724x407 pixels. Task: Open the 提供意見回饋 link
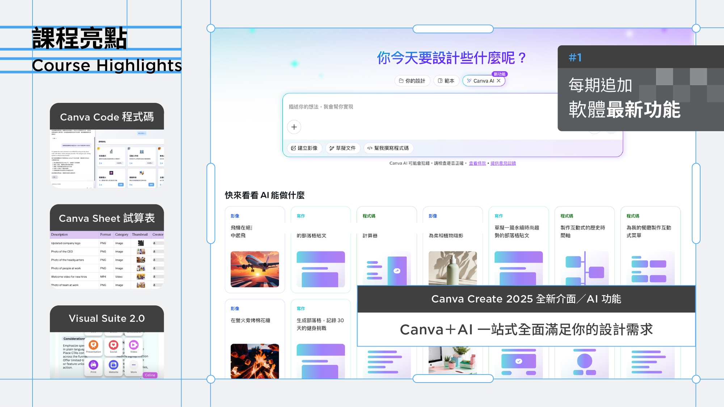pos(503,163)
